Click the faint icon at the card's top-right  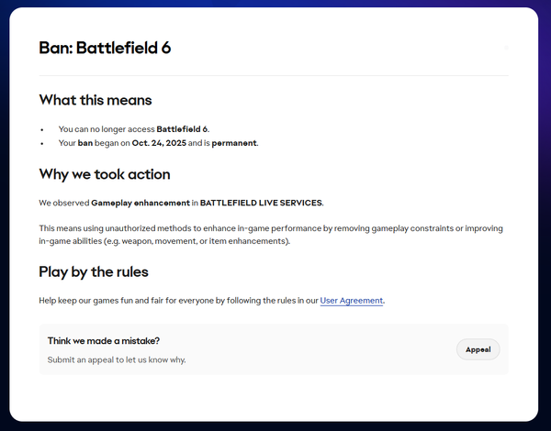506,47
